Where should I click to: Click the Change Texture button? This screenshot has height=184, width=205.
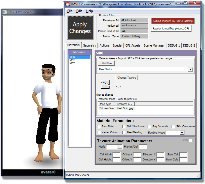127,78
